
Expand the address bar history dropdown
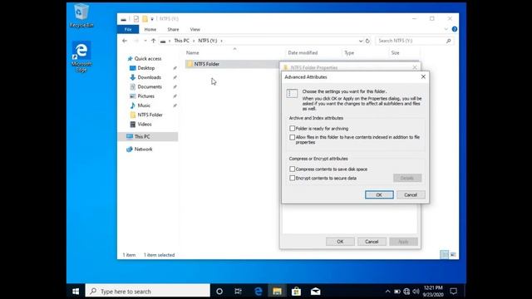[360, 41]
